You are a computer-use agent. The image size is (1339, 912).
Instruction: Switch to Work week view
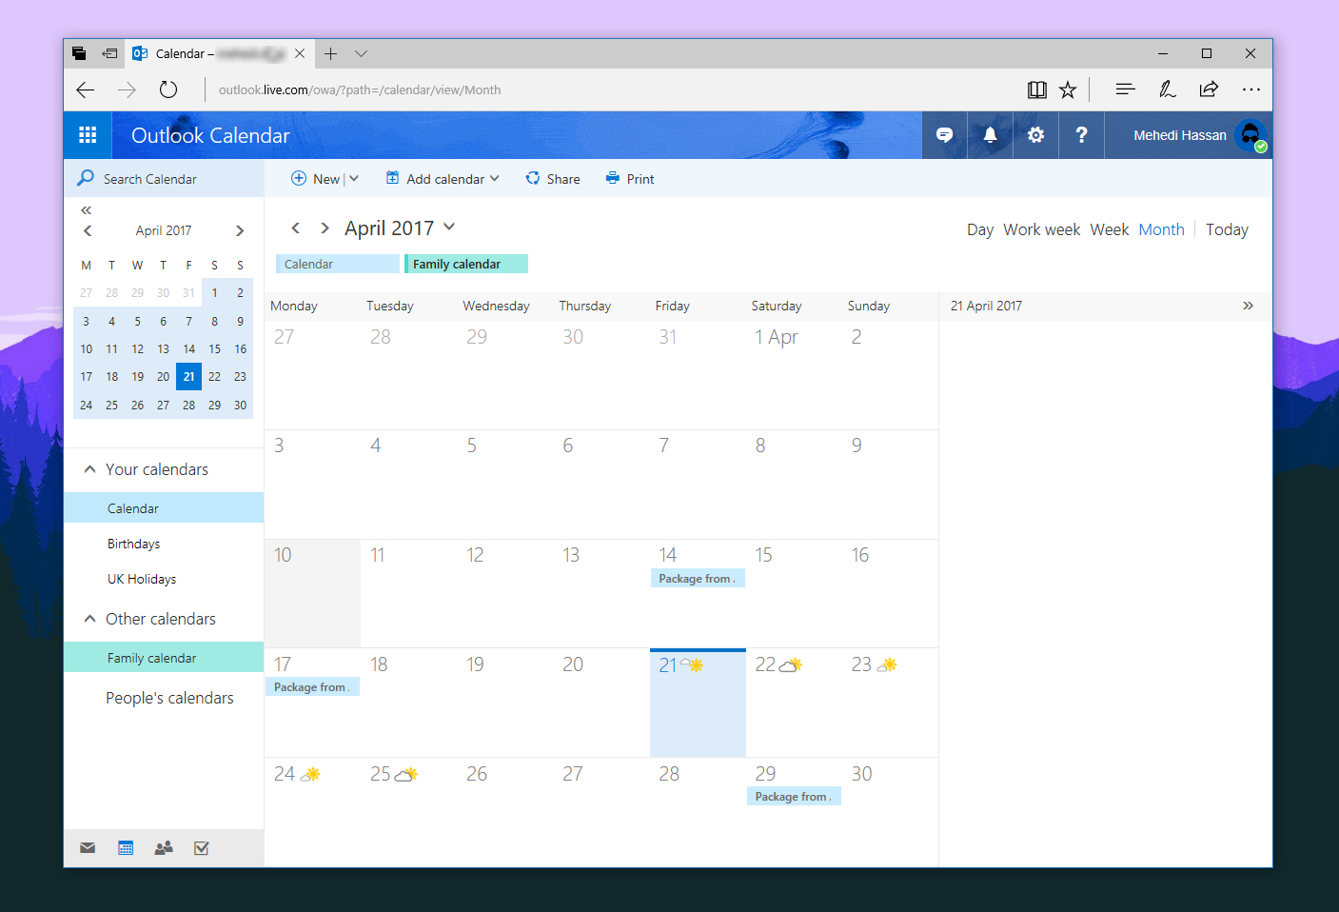tap(1041, 229)
